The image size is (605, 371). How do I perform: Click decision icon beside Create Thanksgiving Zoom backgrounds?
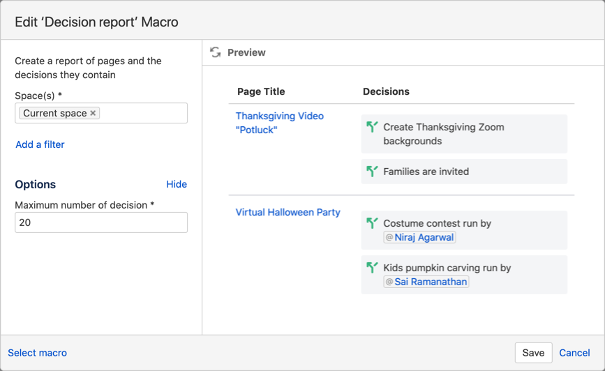point(372,127)
